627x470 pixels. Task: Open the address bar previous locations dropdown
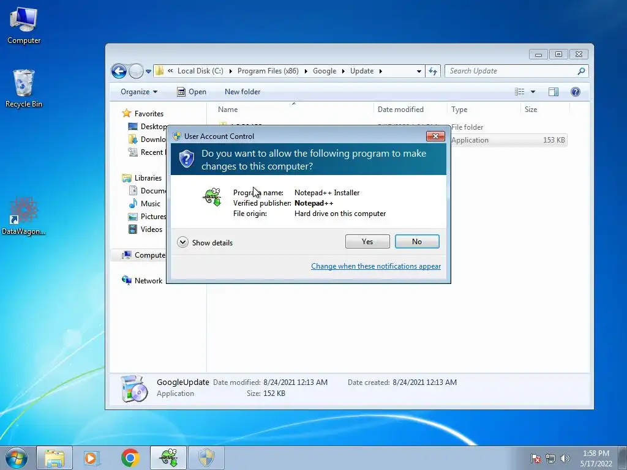pyautogui.click(x=419, y=71)
